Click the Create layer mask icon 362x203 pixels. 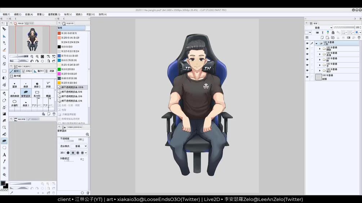[x=349, y=37]
